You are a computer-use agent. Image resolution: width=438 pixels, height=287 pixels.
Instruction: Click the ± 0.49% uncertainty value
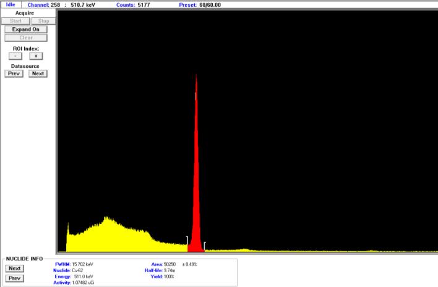coord(189,264)
